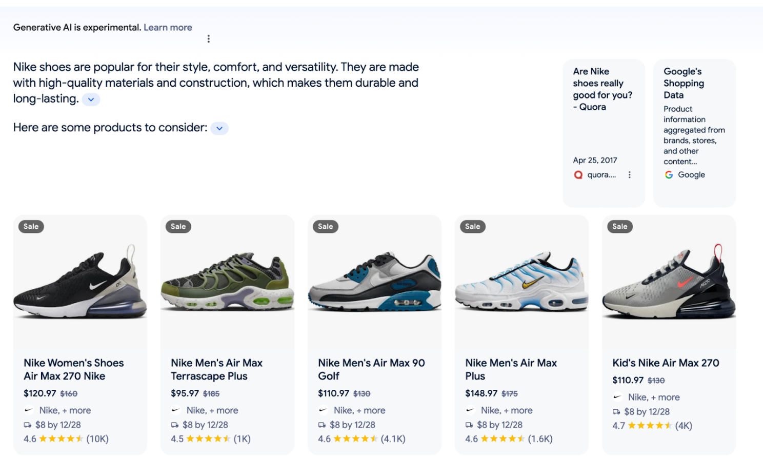Open 'Are Nike shoes really good for you?' Quora card
763x458 pixels.
(603, 89)
